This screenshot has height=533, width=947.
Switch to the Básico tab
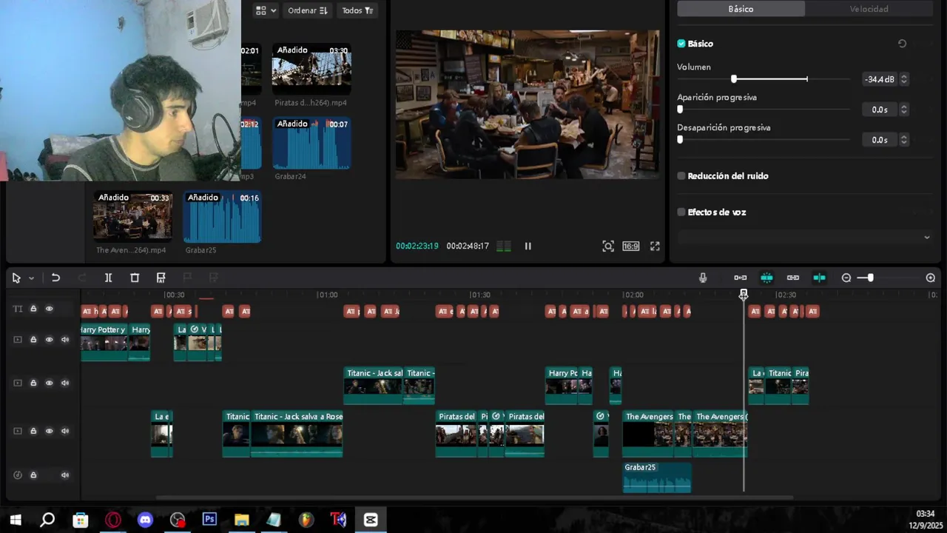741,9
